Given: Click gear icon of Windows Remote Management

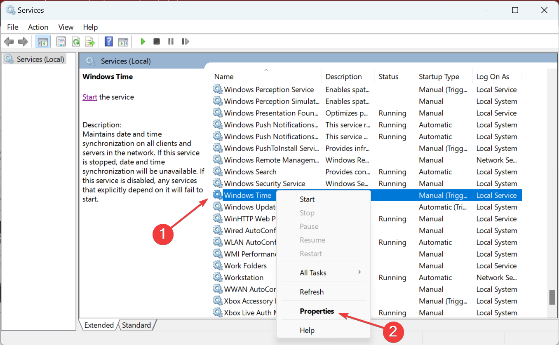Looking at the screenshot, I should tap(217, 160).
